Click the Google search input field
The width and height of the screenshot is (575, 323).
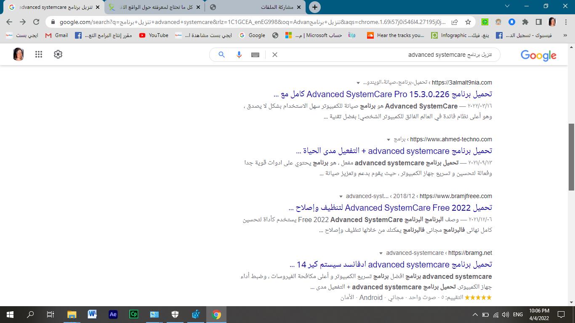pyautogui.click(x=387, y=55)
